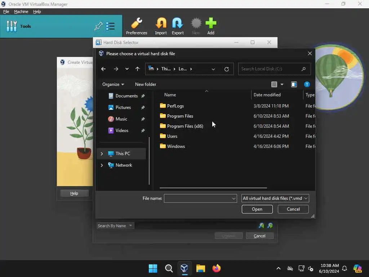This screenshot has height=277, width=369.
Task: Open the File menu
Action: coord(6,12)
